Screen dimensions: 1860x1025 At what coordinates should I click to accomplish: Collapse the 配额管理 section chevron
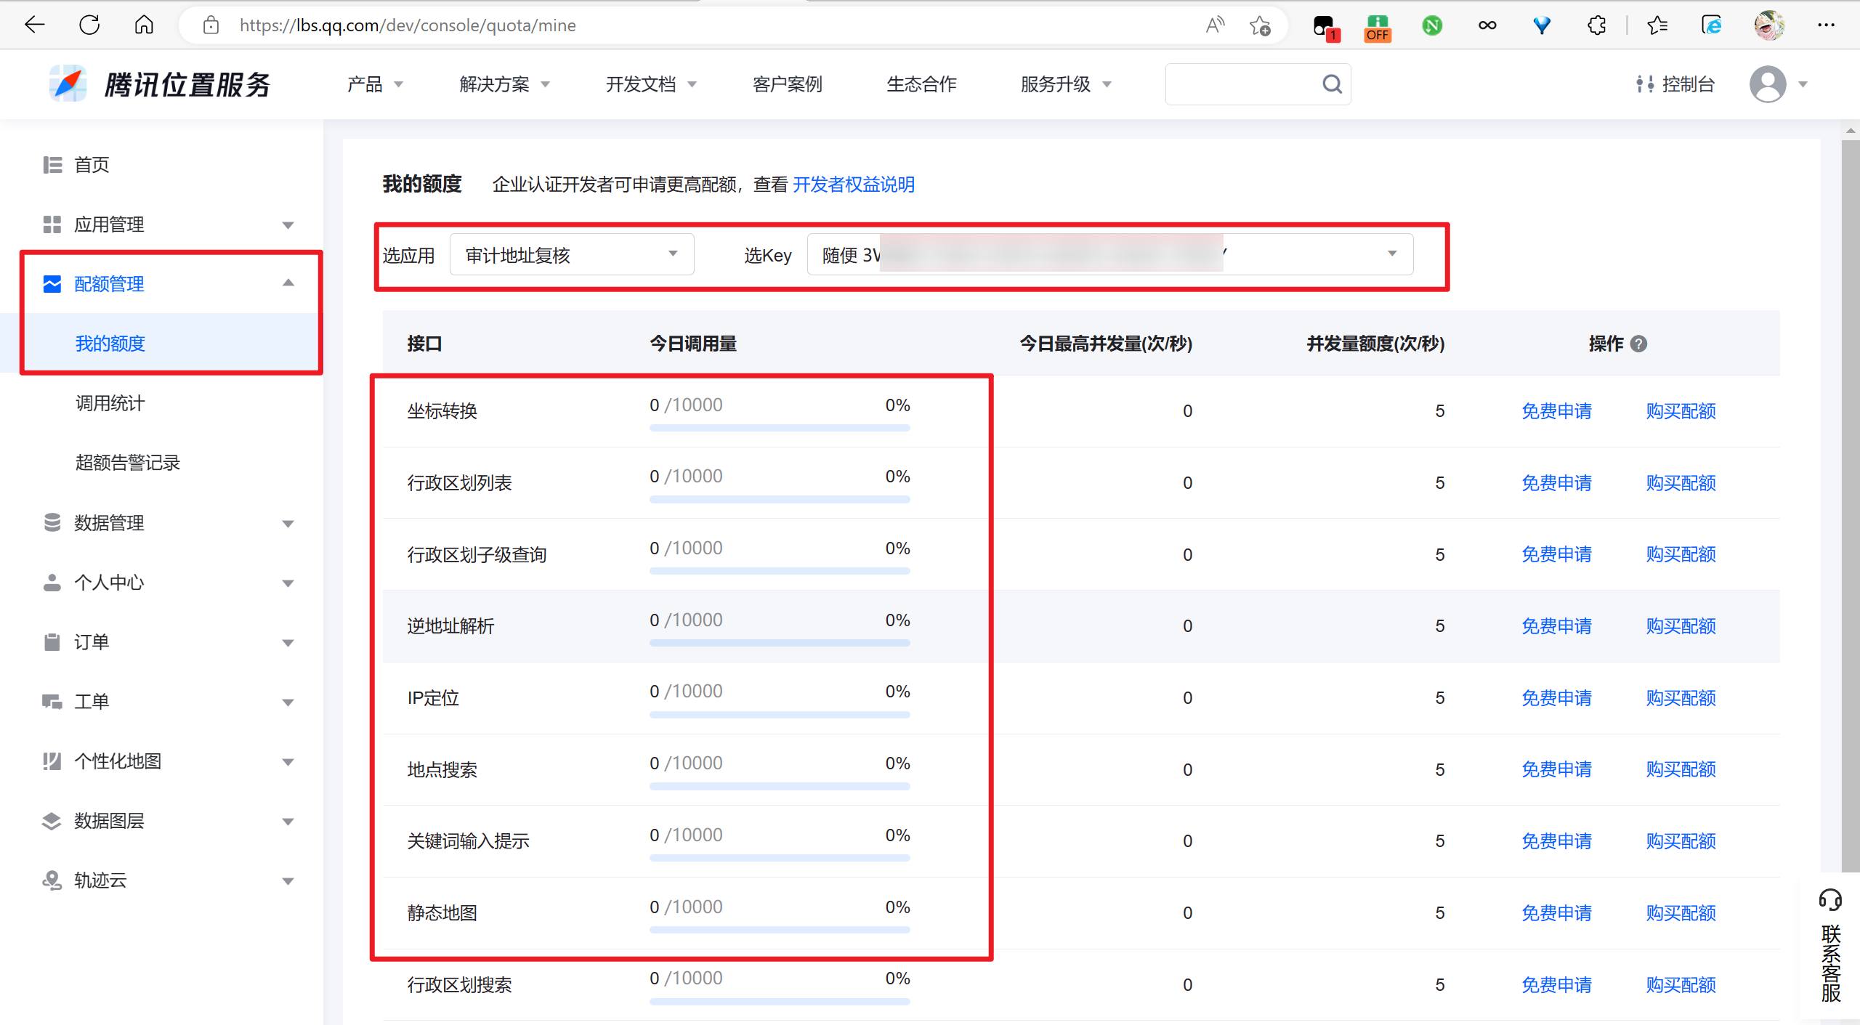click(x=289, y=283)
